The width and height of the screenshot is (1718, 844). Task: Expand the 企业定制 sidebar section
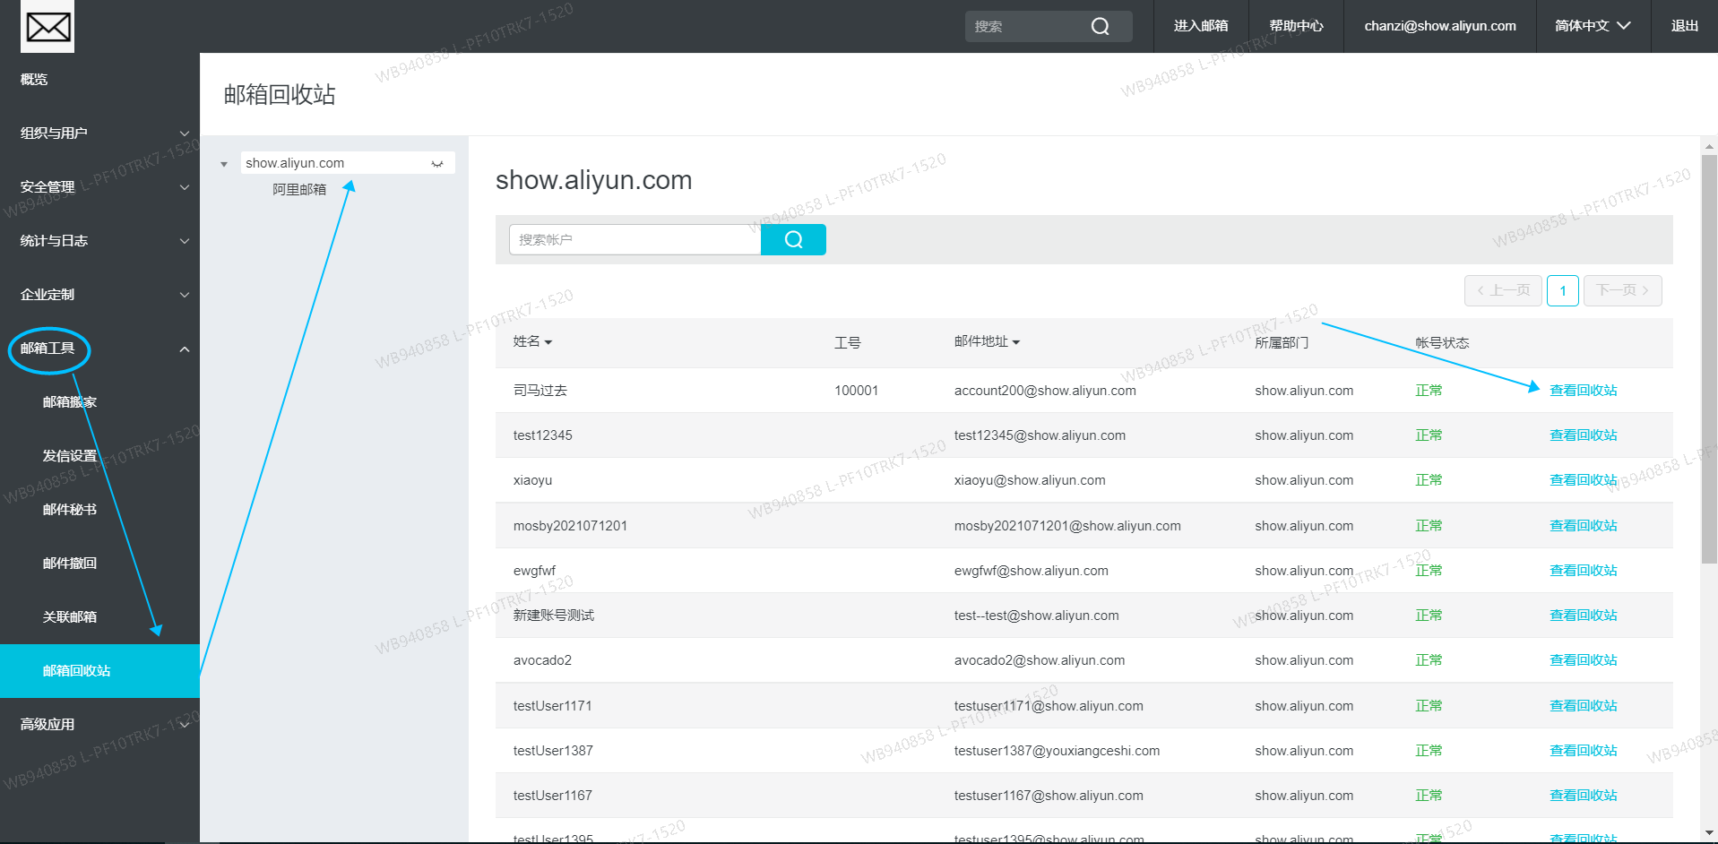tap(99, 295)
